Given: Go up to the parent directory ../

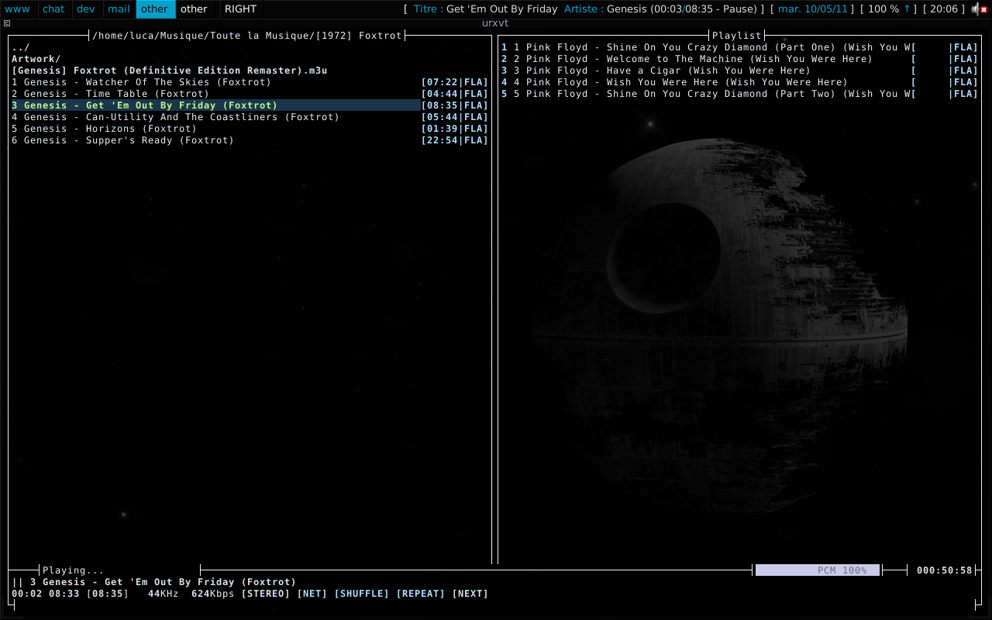Looking at the screenshot, I should point(21,47).
